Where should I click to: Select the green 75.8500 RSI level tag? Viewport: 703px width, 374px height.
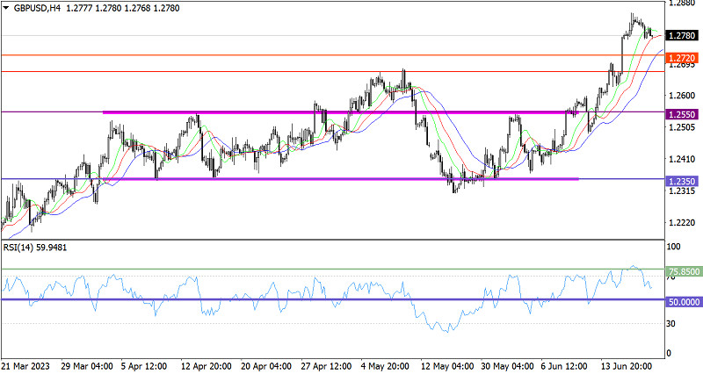point(683,272)
